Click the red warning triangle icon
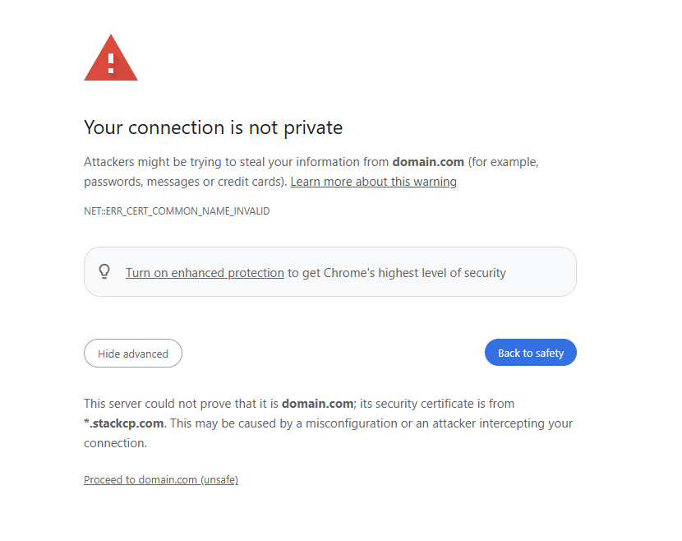Viewport: 682px width, 541px height. (x=110, y=59)
